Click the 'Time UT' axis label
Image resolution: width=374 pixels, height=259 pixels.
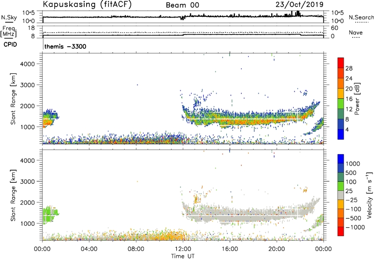point(183,256)
